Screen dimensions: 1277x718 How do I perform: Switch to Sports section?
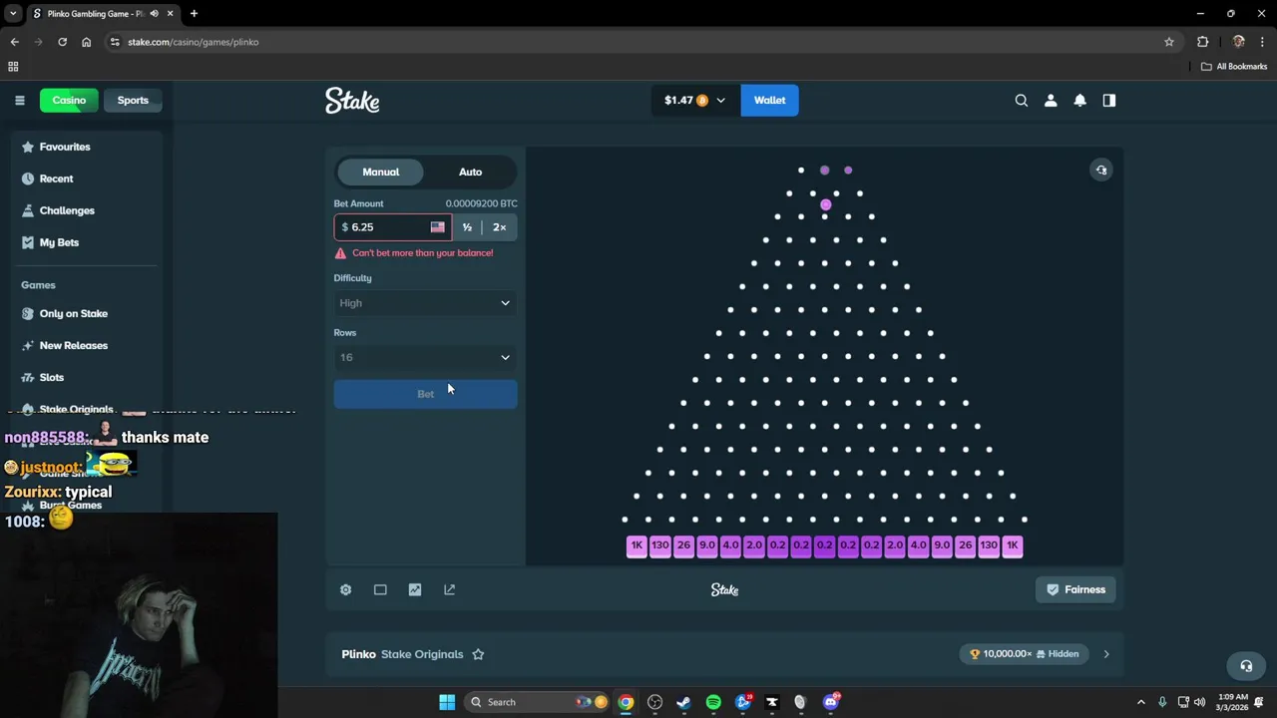point(133,100)
